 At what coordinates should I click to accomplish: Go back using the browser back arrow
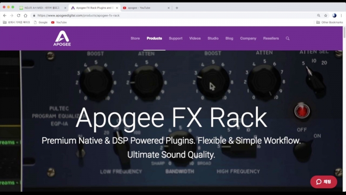(5, 16)
